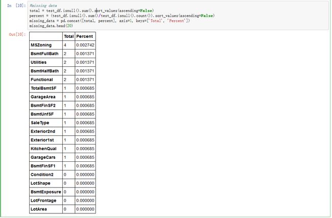Select the GarageCars row label
Screen dimensions: 332x218
coord(43,157)
